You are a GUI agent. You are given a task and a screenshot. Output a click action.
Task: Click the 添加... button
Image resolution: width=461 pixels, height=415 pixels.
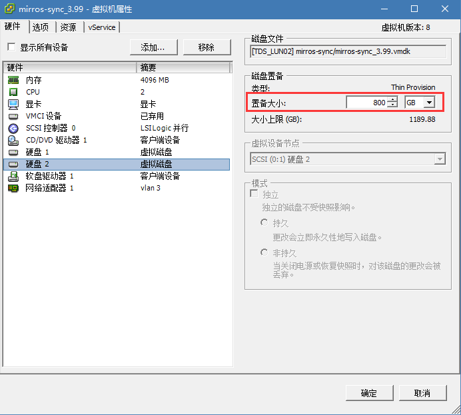157,47
